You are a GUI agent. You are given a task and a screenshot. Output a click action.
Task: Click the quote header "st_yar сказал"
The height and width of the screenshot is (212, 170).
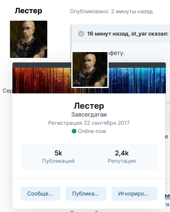tap(128, 34)
